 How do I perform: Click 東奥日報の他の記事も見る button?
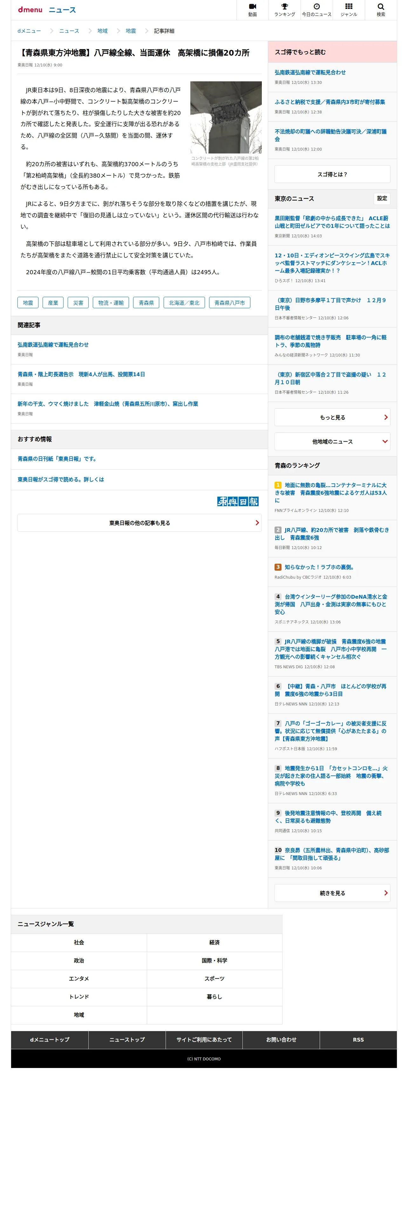click(139, 523)
